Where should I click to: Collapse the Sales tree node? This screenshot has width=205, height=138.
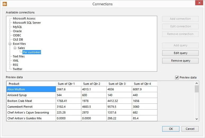(x=15, y=48)
